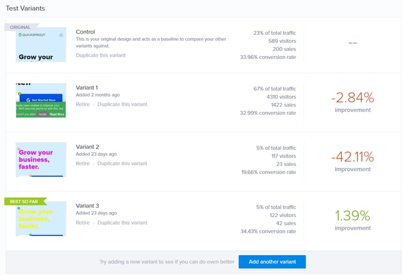Click Accept in Variant 1 cookie banner
This screenshot has height=275, width=402.
coord(43,114)
